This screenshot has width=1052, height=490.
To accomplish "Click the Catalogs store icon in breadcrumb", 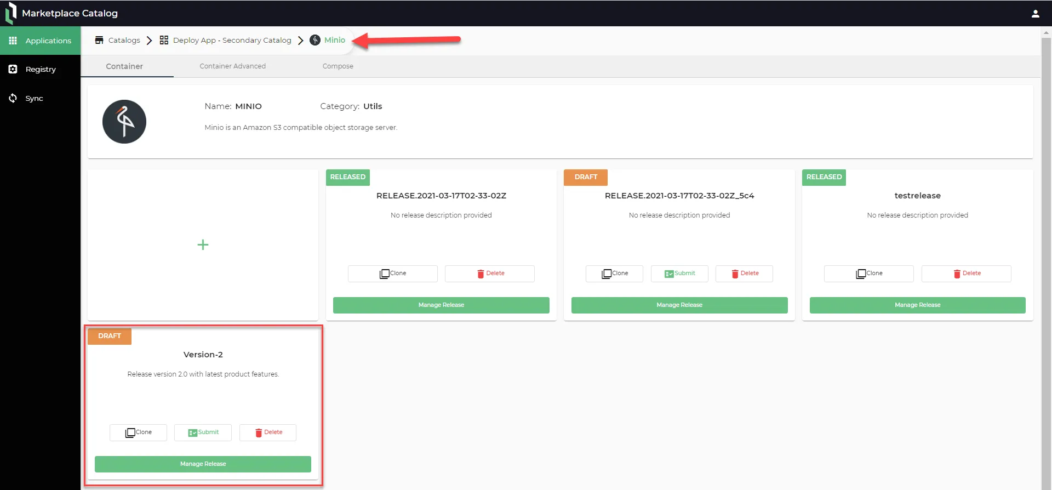I will point(99,40).
